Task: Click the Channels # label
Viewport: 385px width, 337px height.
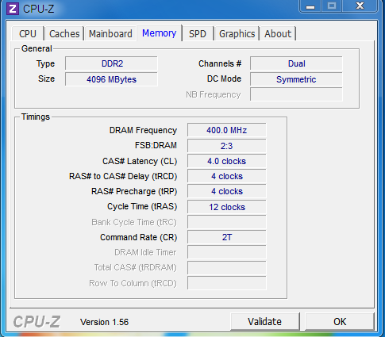Action: 220,63
